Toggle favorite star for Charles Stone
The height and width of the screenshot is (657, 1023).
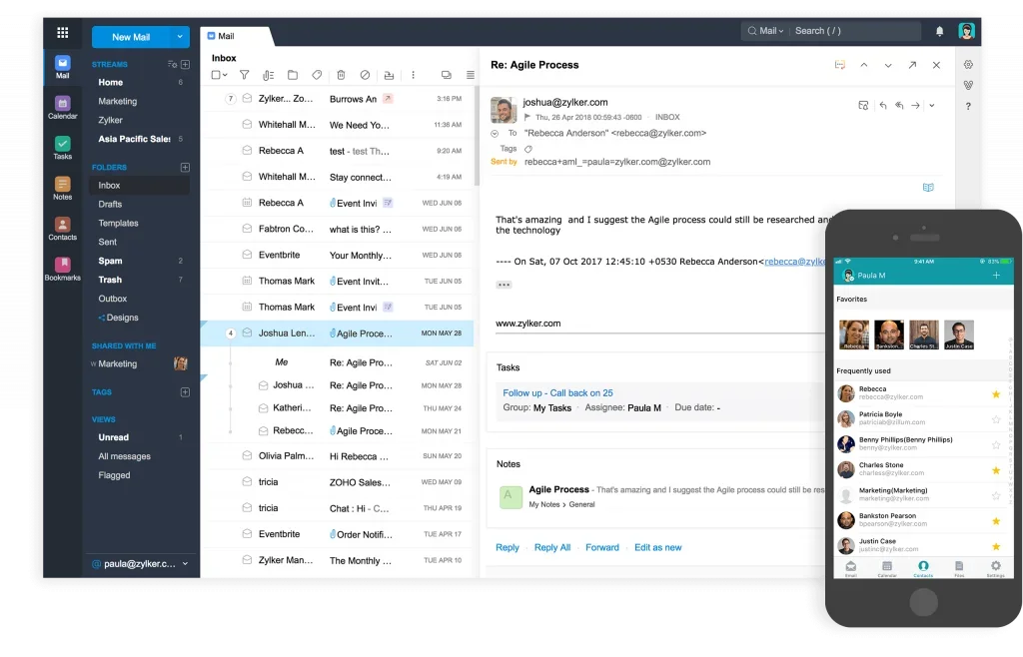[995, 470]
